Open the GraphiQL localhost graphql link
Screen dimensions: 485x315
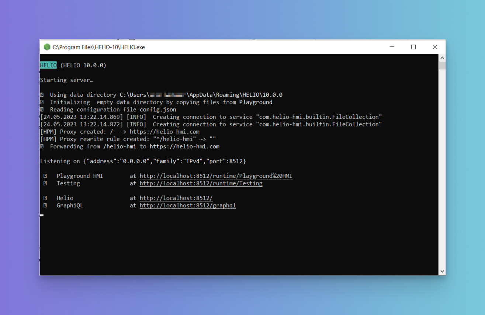point(187,205)
